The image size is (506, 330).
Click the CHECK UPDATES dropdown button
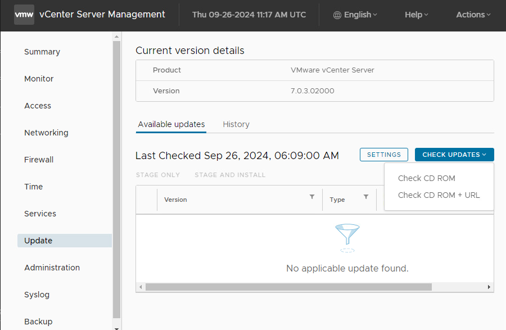pyautogui.click(x=454, y=155)
